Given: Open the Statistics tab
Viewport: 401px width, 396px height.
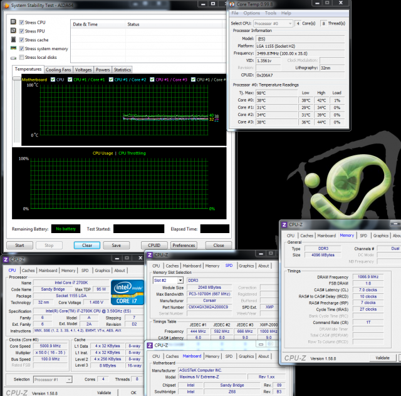Looking at the screenshot, I should pos(123,70).
